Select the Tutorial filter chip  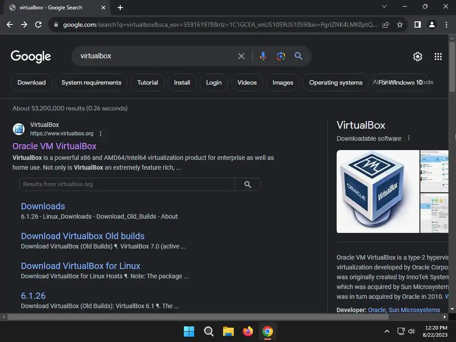pos(147,82)
